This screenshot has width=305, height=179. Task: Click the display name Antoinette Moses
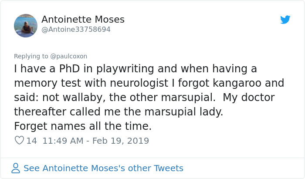point(83,20)
